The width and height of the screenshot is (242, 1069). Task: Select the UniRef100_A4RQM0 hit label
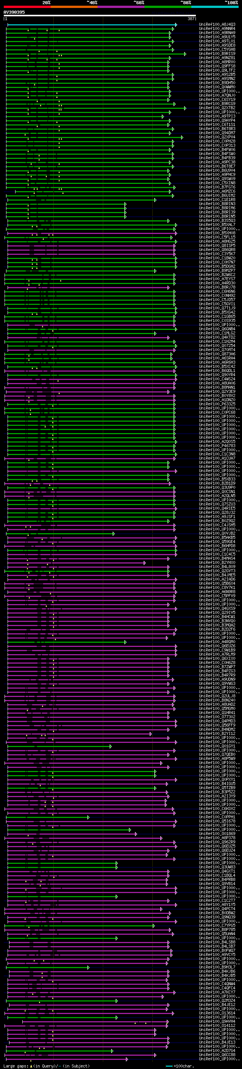217,642
